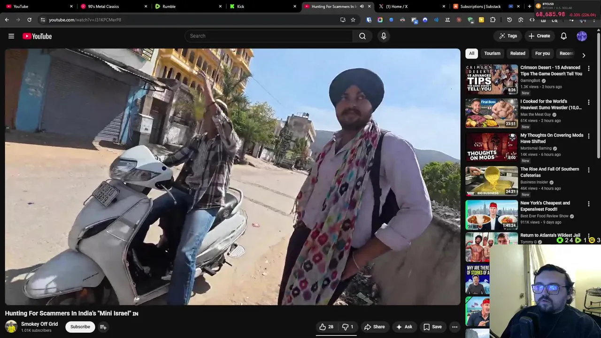
Task: Open options for Crimson Desert video
Action: click(589, 69)
